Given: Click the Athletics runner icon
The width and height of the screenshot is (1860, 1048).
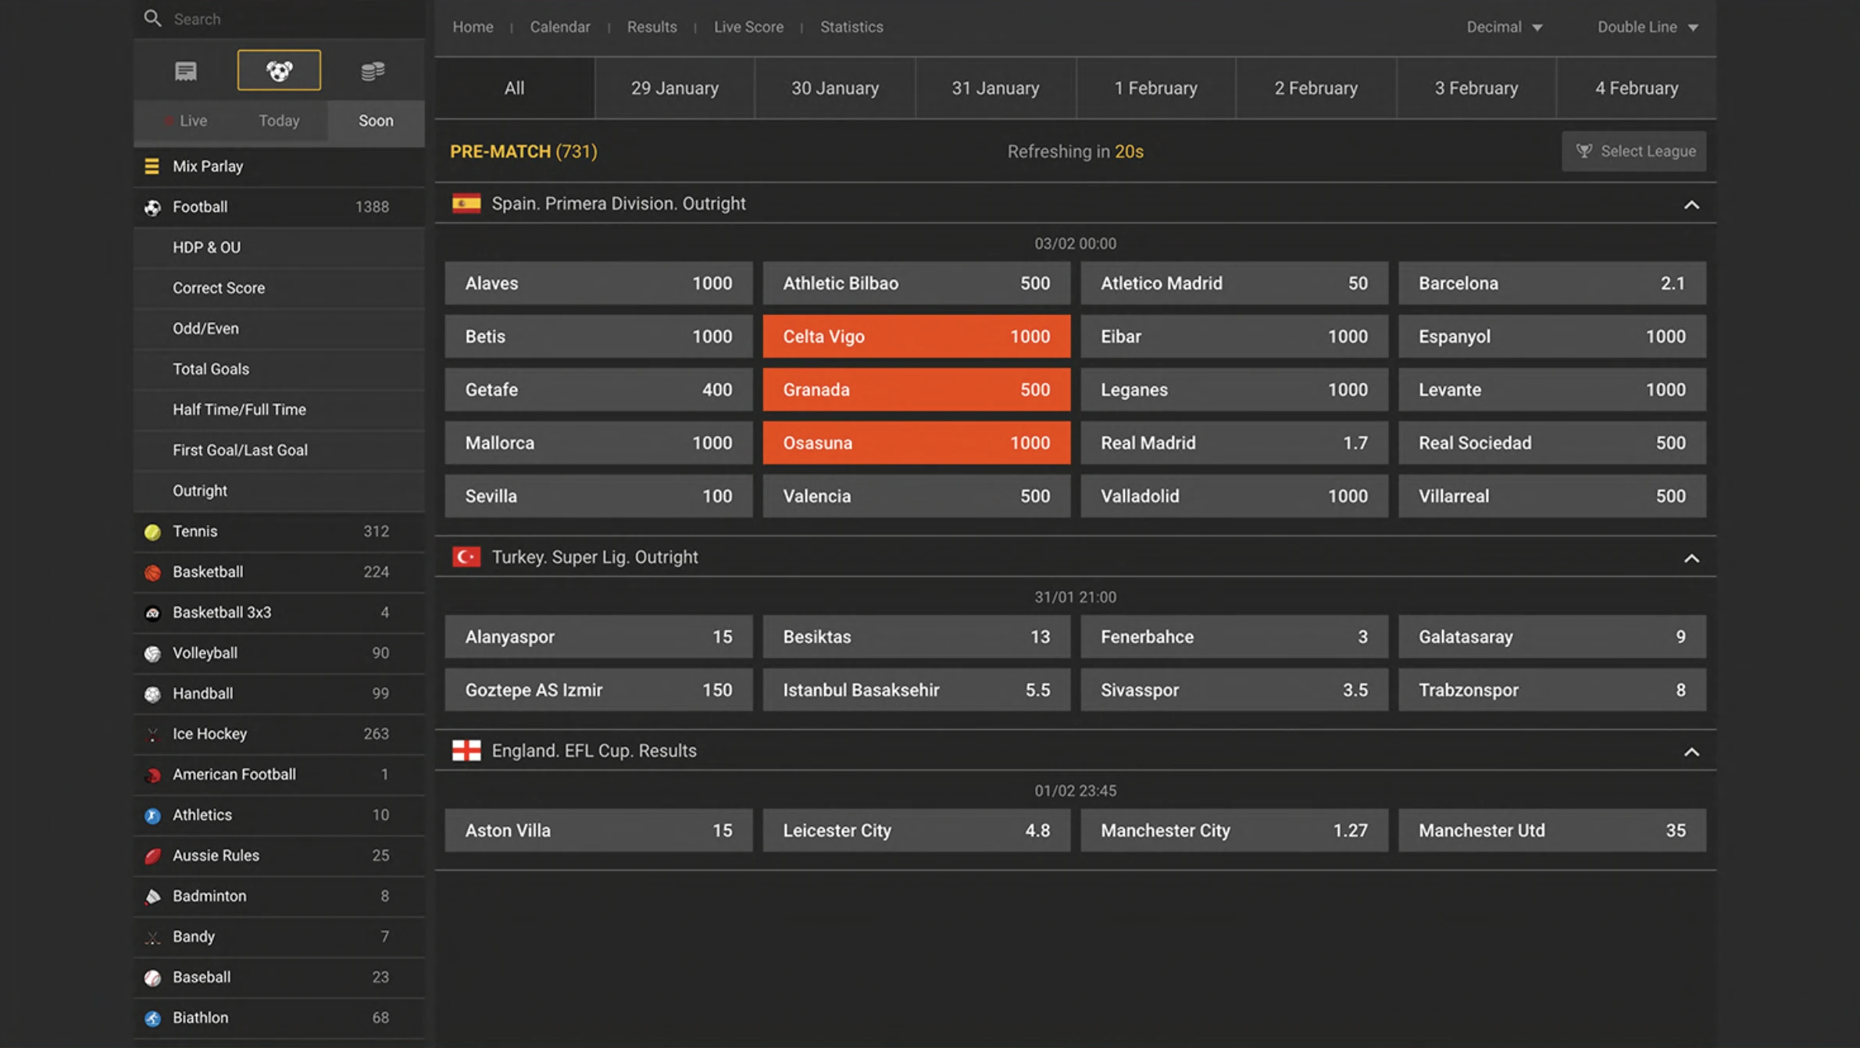Looking at the screenshot, I should point(152,815).
